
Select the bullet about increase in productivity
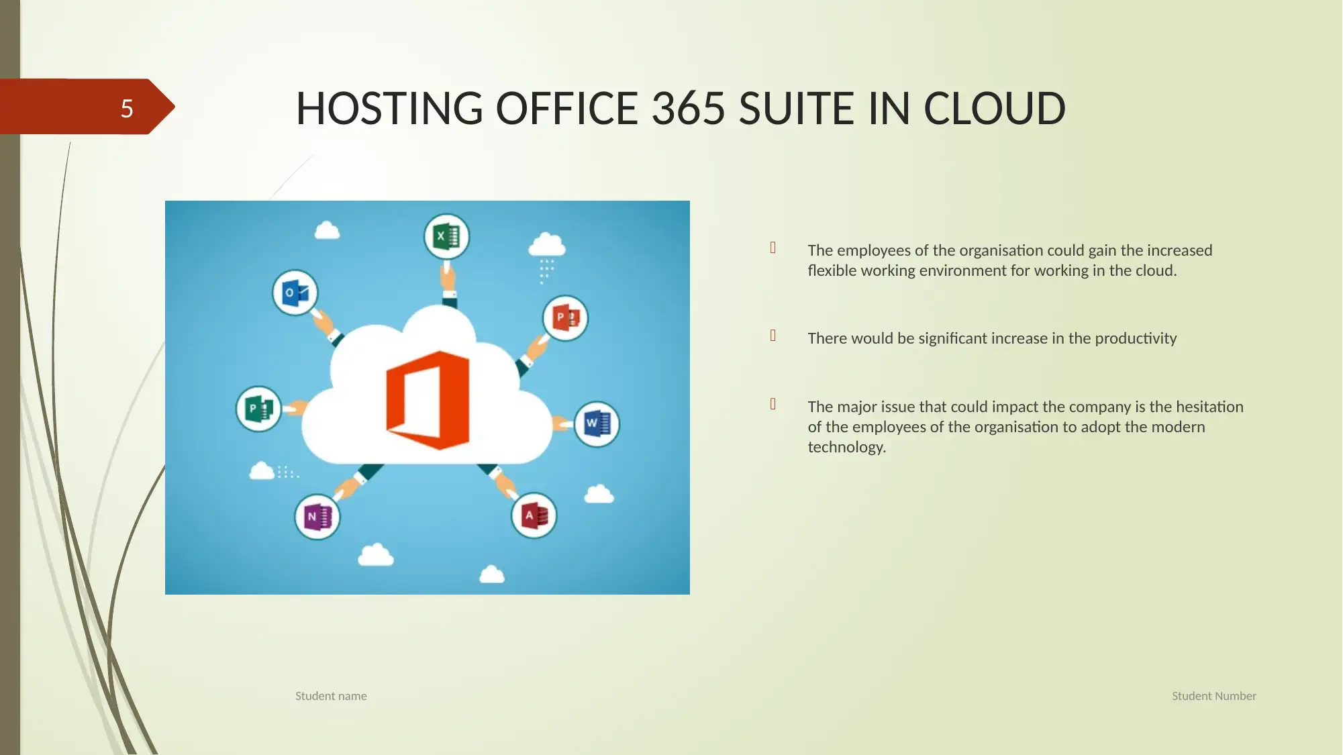(x=992, y=338)
